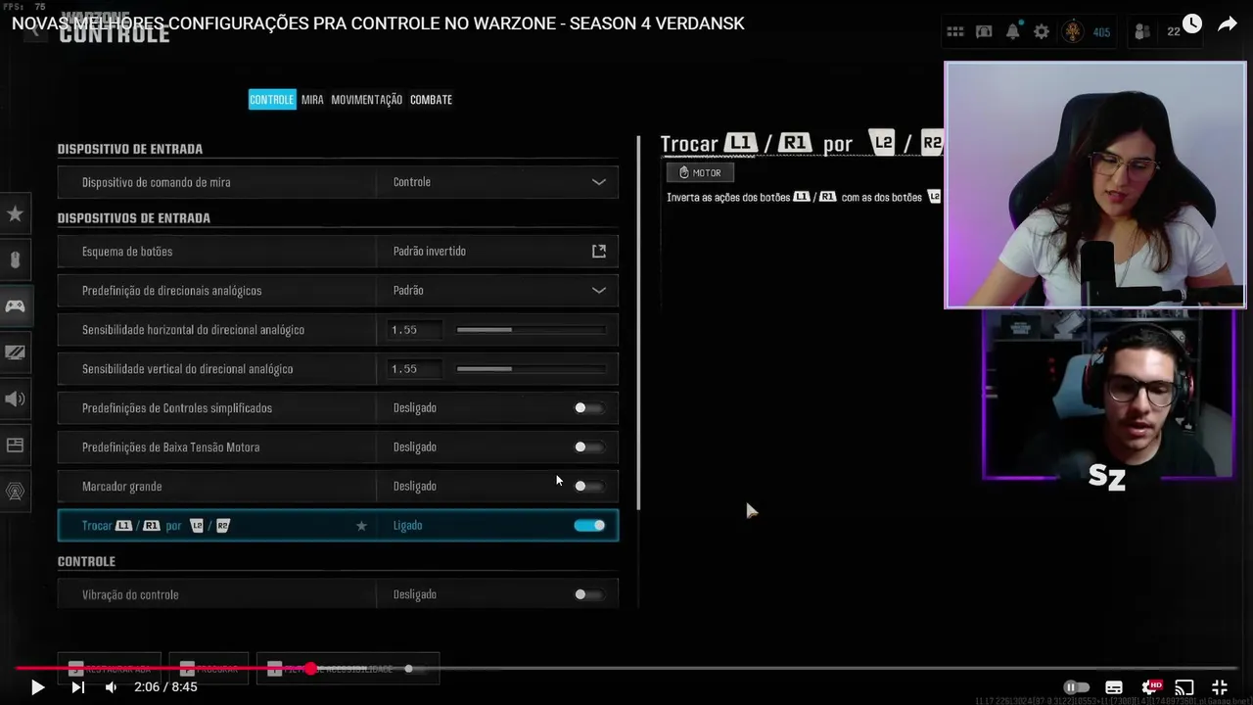The image size is (1253, 705).
Task: Click the MOTOR tag button
Action: pyautogui.click(x=699, y=172)
